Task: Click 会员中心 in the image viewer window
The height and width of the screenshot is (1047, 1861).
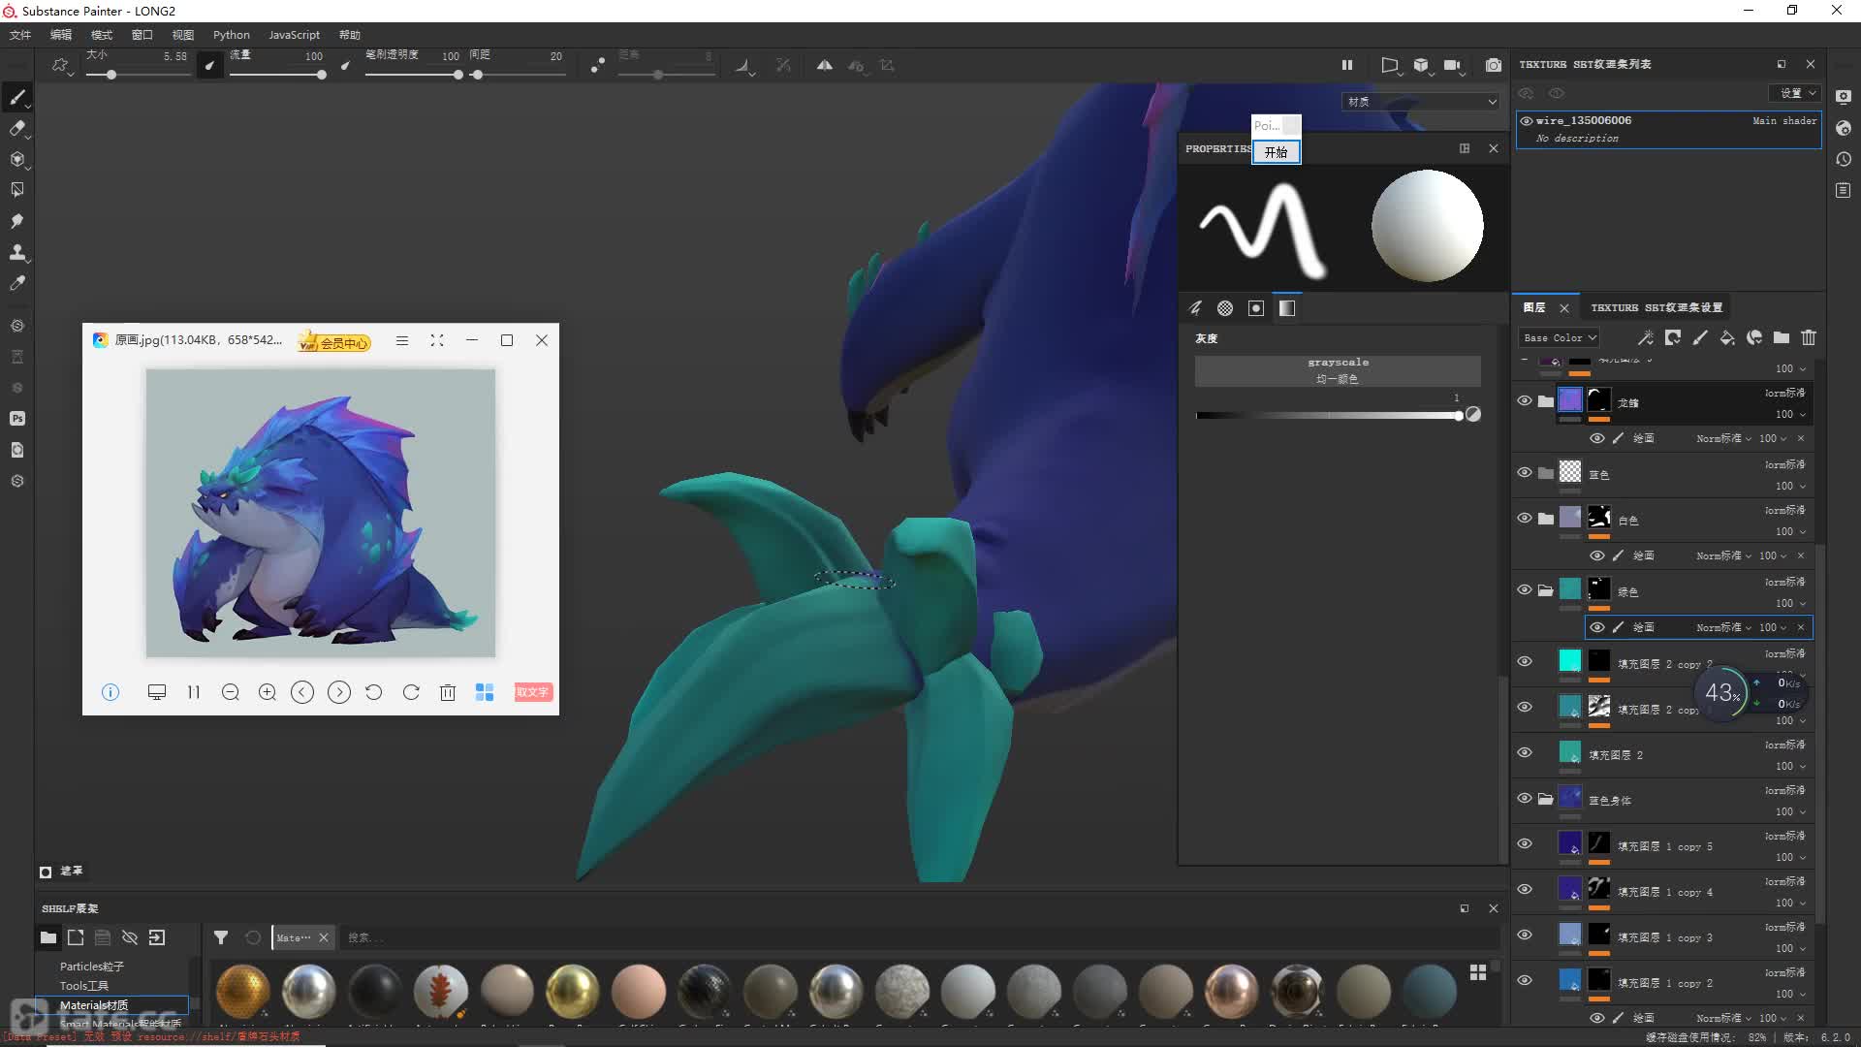Action: (x=335, y=342)
